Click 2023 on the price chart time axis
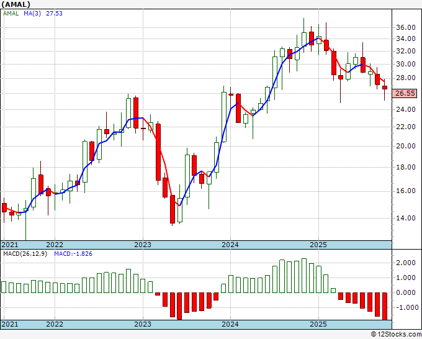 pyautogui.click(x=143, y=245)
